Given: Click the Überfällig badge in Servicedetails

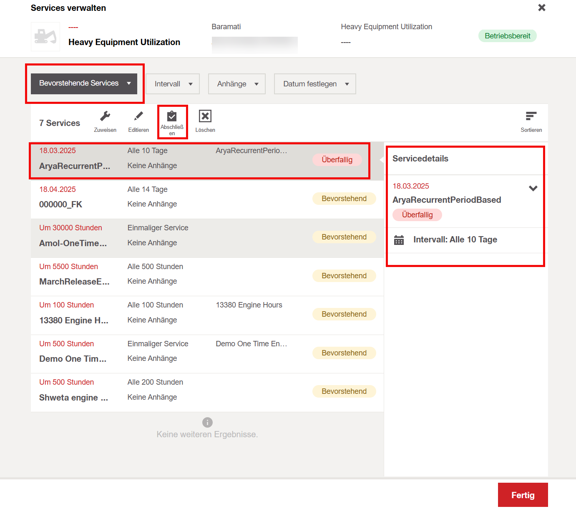Looking at the screenshot, I should coord(417,215).
